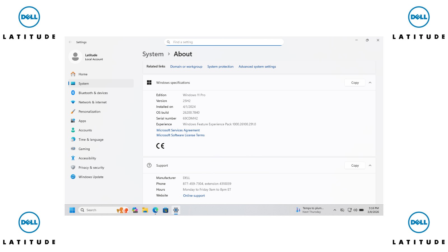The width and height of the screenshot is (448, 252).
Task: Open Windows Update settings
Action: (x=101, y=177)
